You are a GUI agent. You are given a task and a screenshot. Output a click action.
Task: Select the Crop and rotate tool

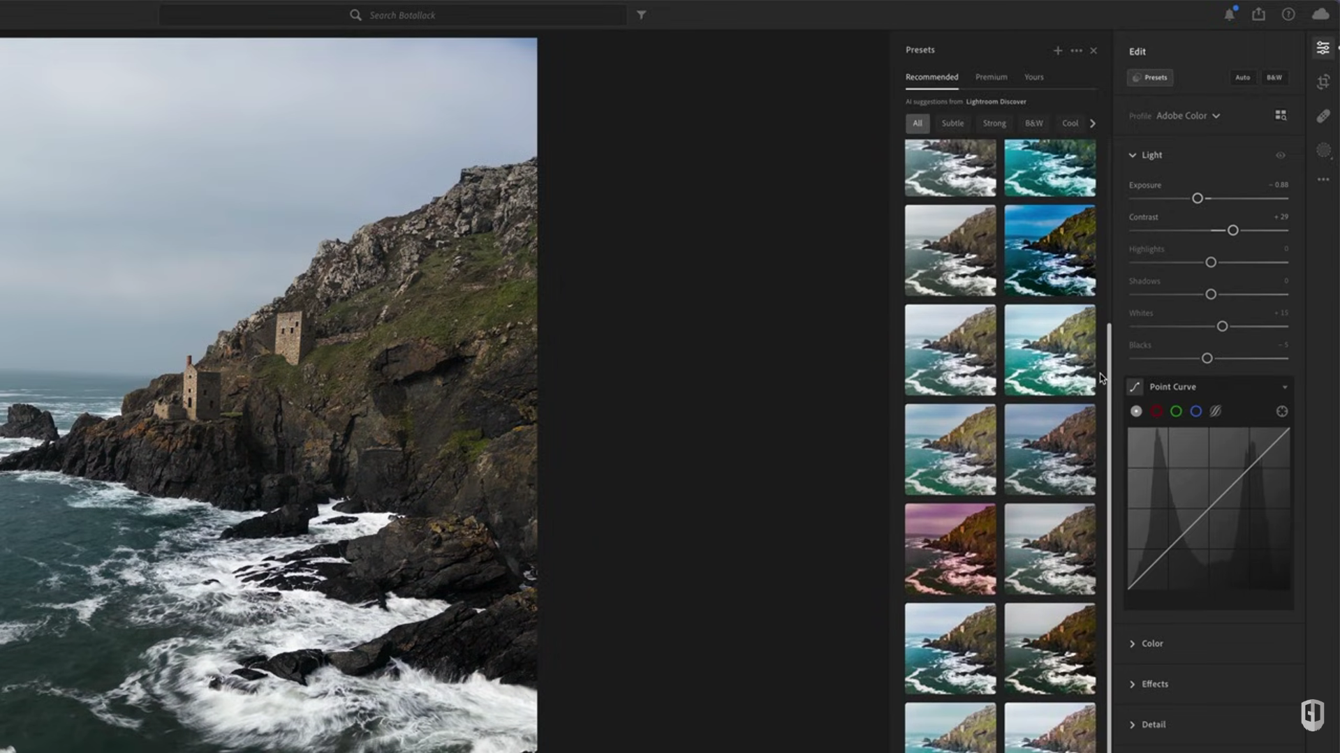tap(1323, 82)
